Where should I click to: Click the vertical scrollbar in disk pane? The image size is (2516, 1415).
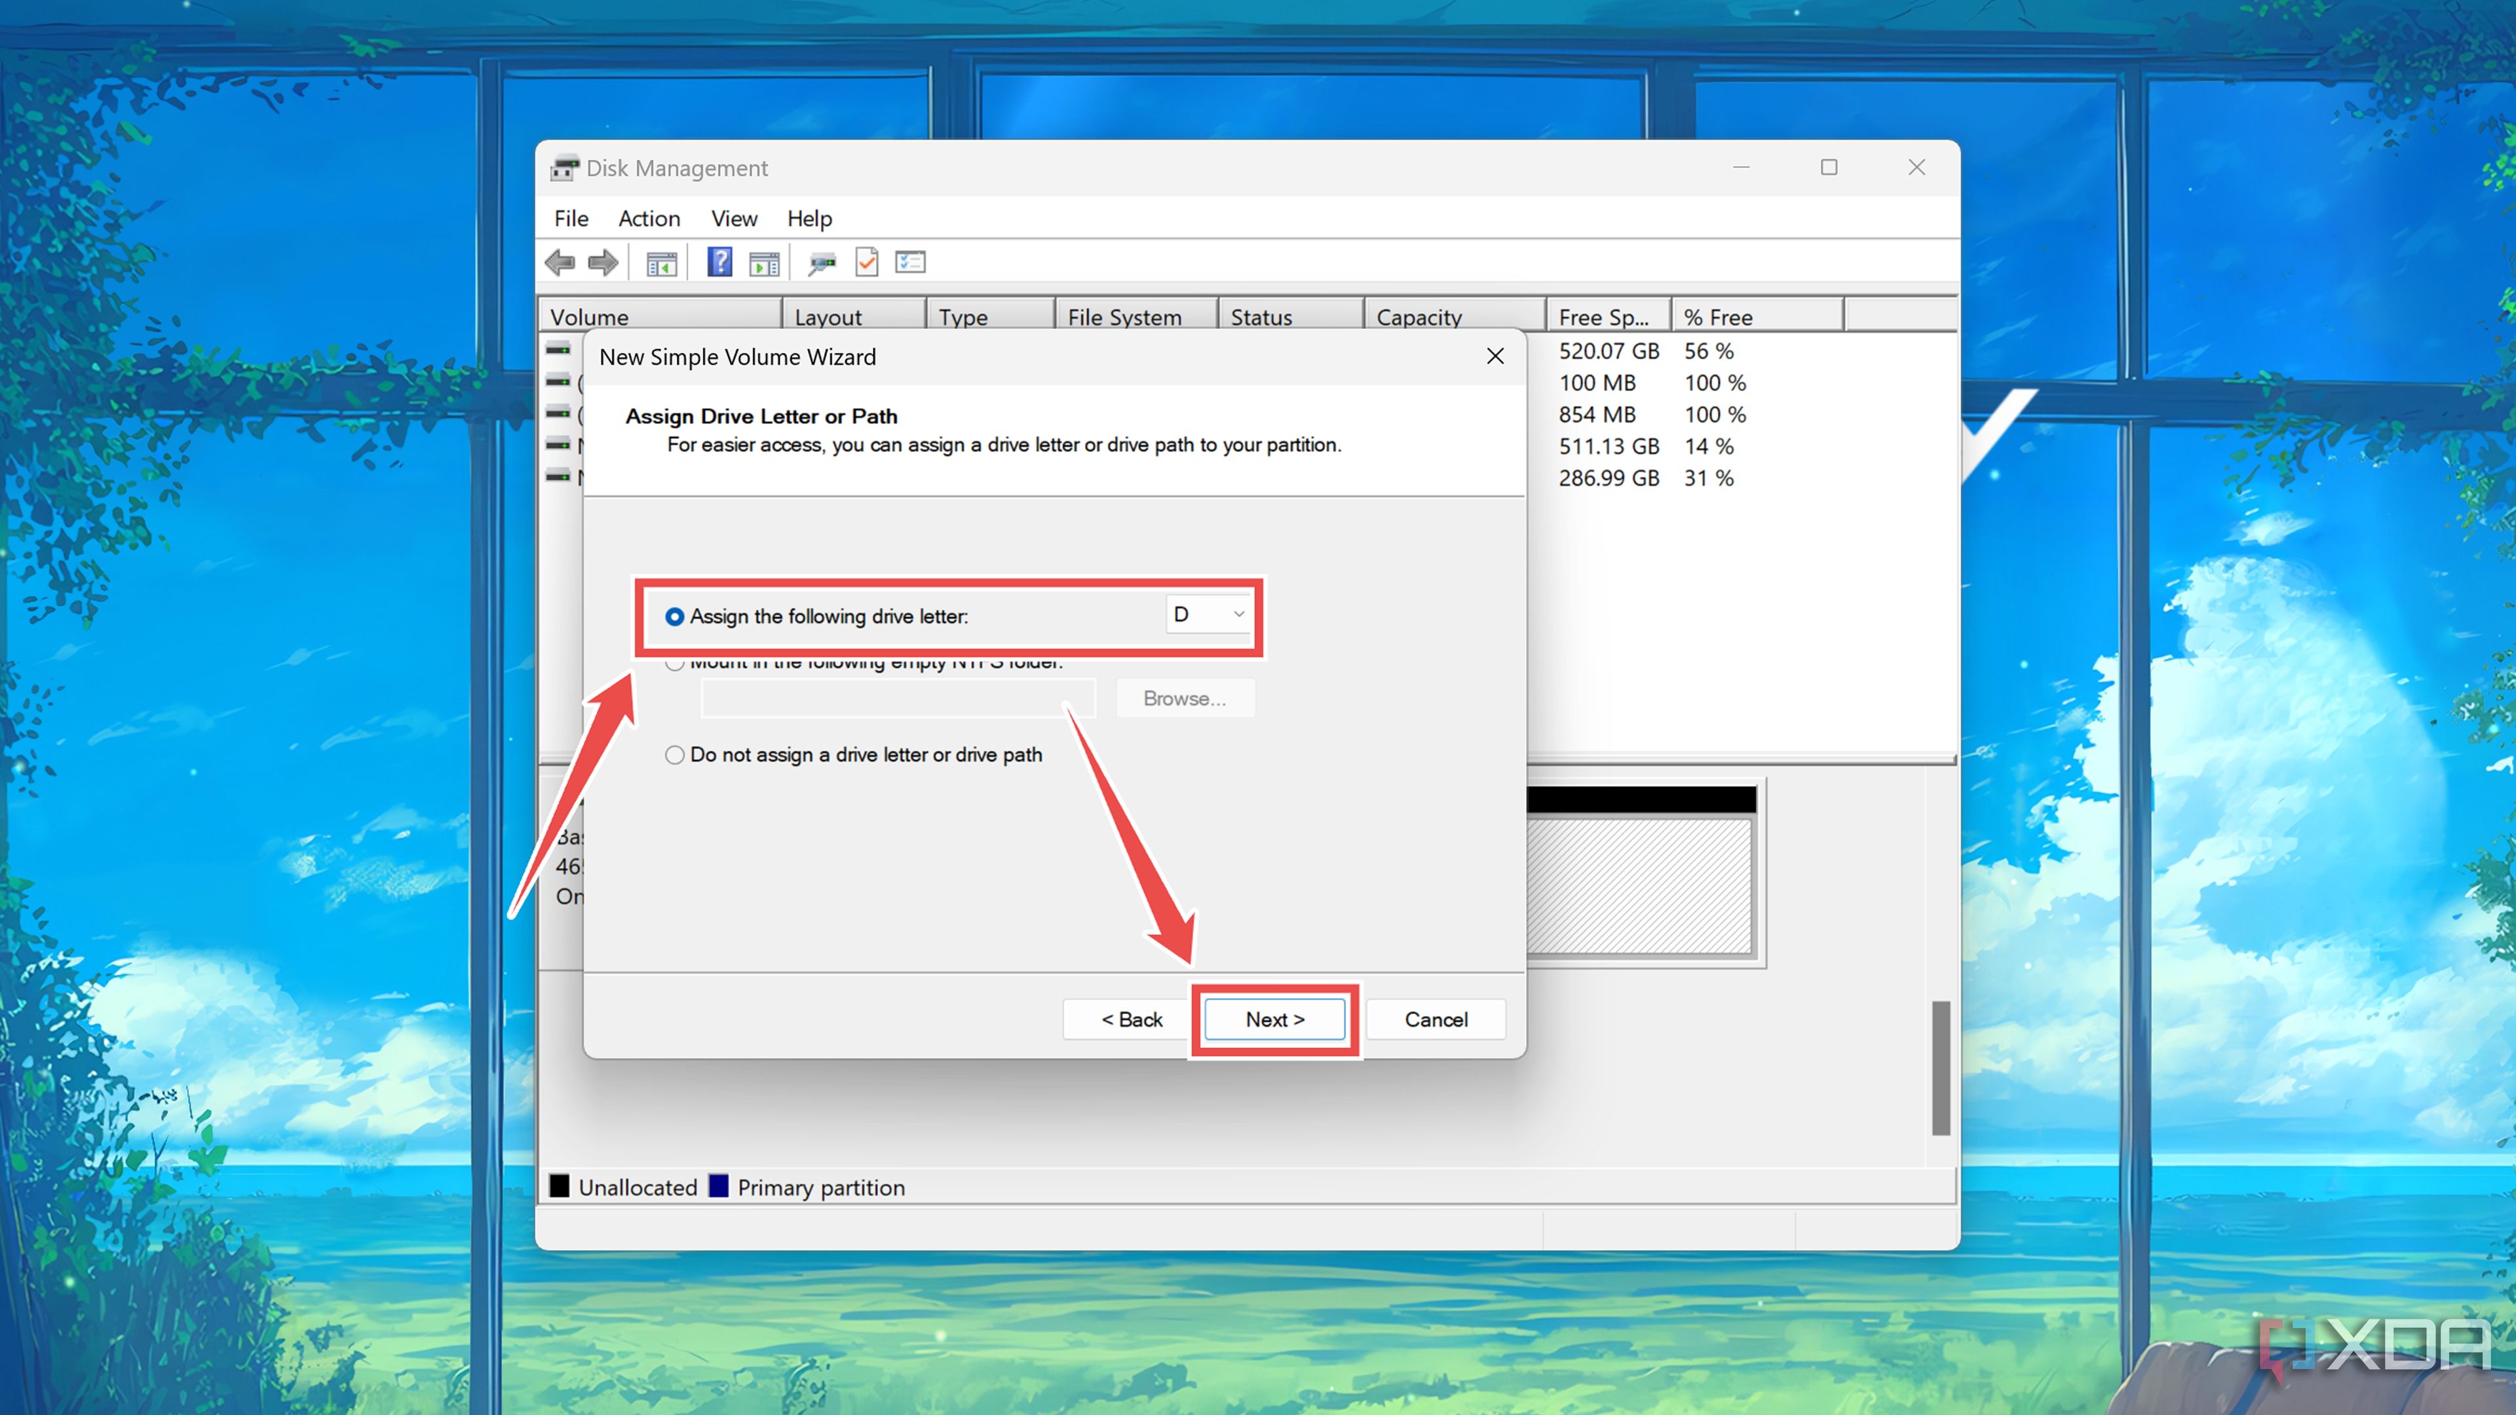(x=1941, y=1067)
